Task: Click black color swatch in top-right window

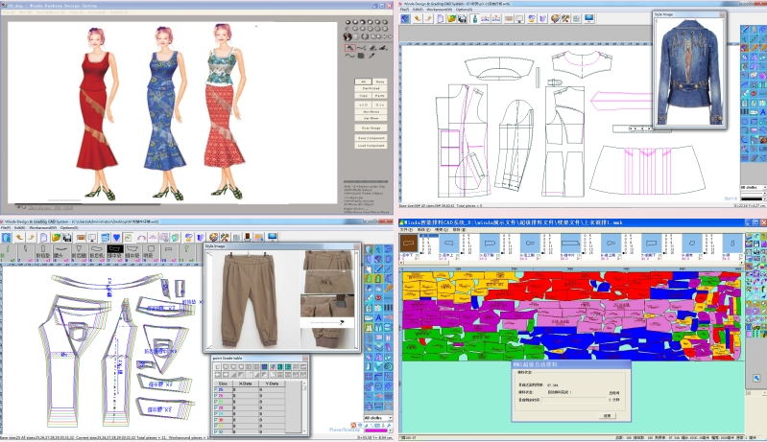Action: point(752,198)
